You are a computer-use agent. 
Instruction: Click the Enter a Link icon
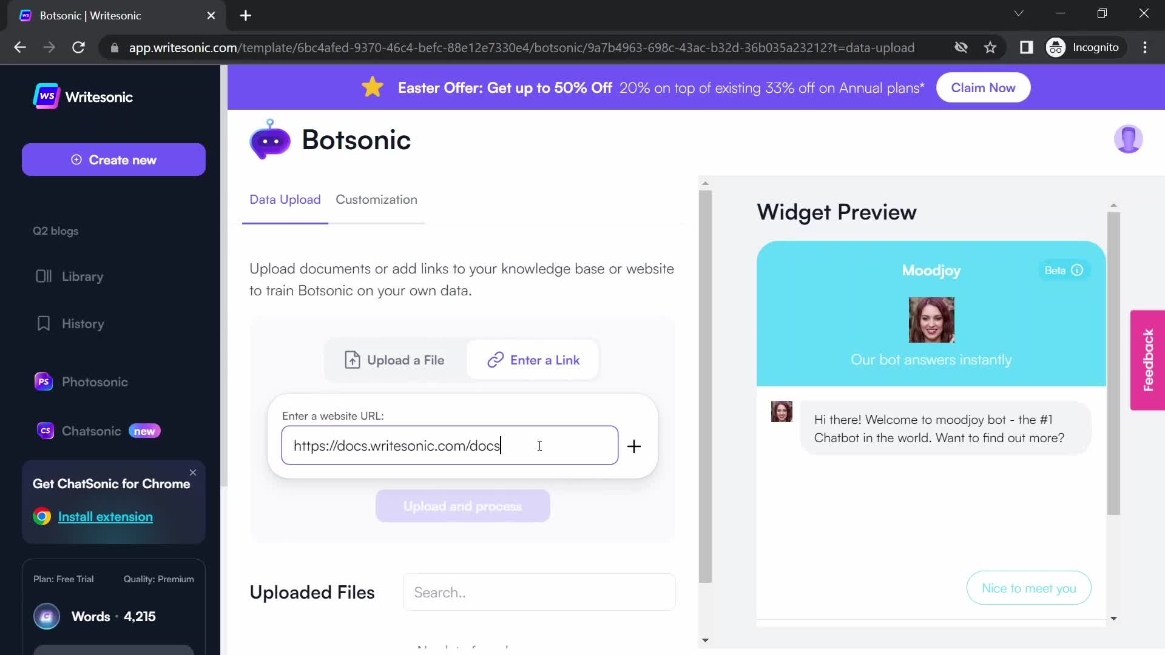click(495, 360)
